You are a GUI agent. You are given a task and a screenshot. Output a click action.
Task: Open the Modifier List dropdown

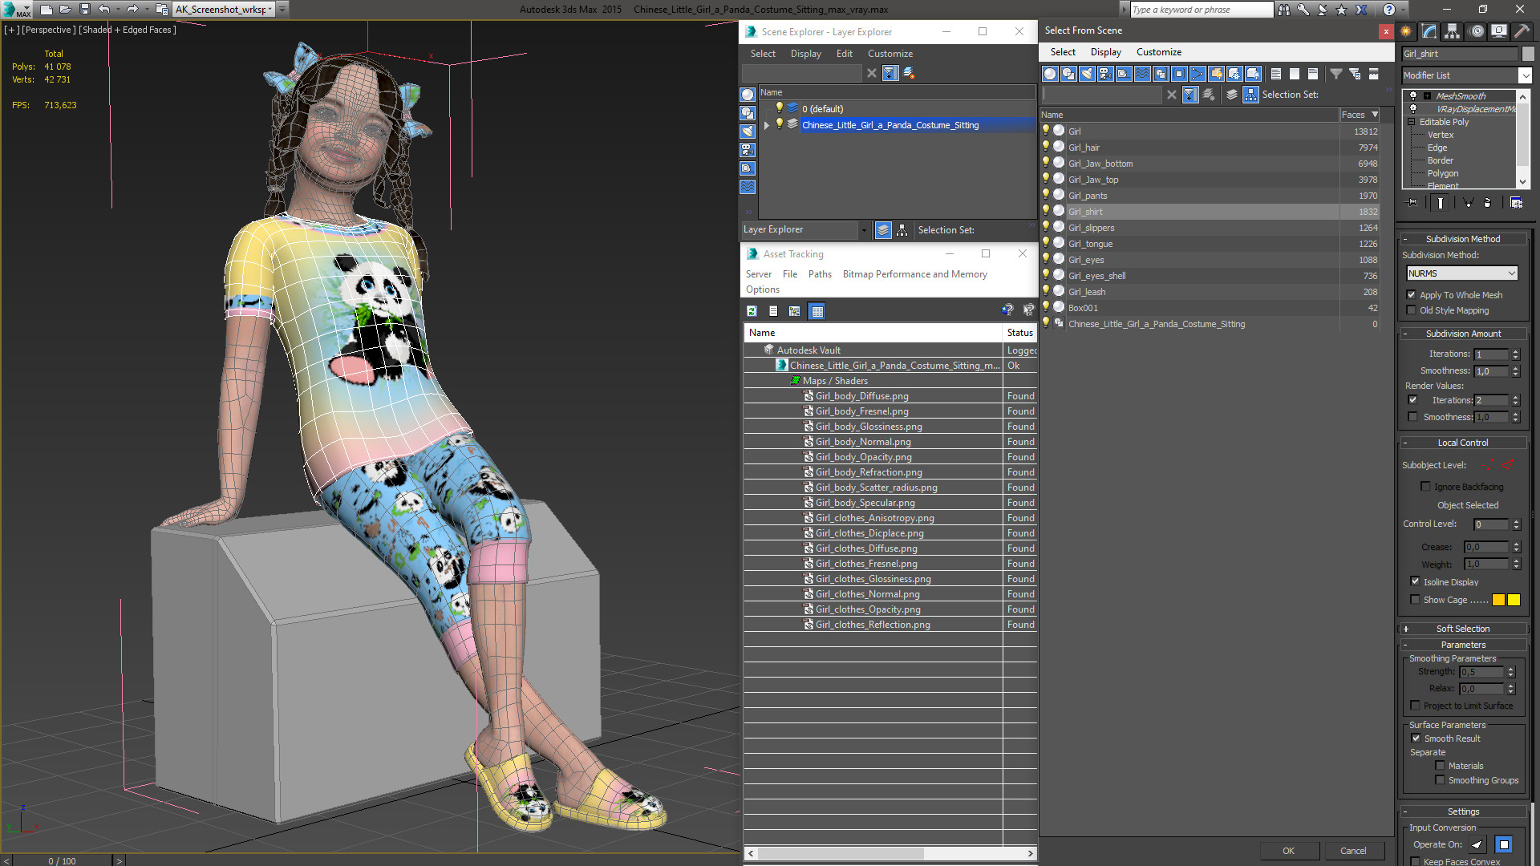click(x=1525, y=75)
